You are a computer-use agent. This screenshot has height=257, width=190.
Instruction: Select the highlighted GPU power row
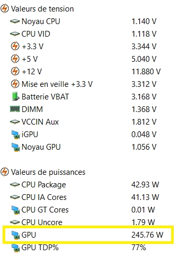click(88, 234)
